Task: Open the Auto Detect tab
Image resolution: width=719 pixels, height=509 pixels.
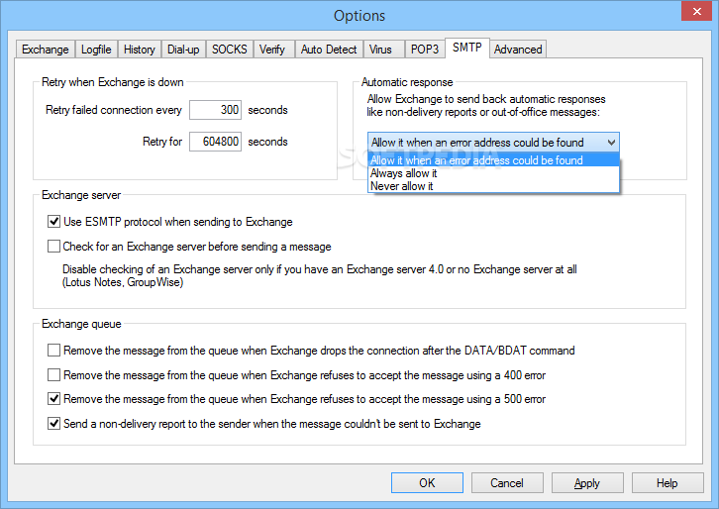Action: pos(329,50)
